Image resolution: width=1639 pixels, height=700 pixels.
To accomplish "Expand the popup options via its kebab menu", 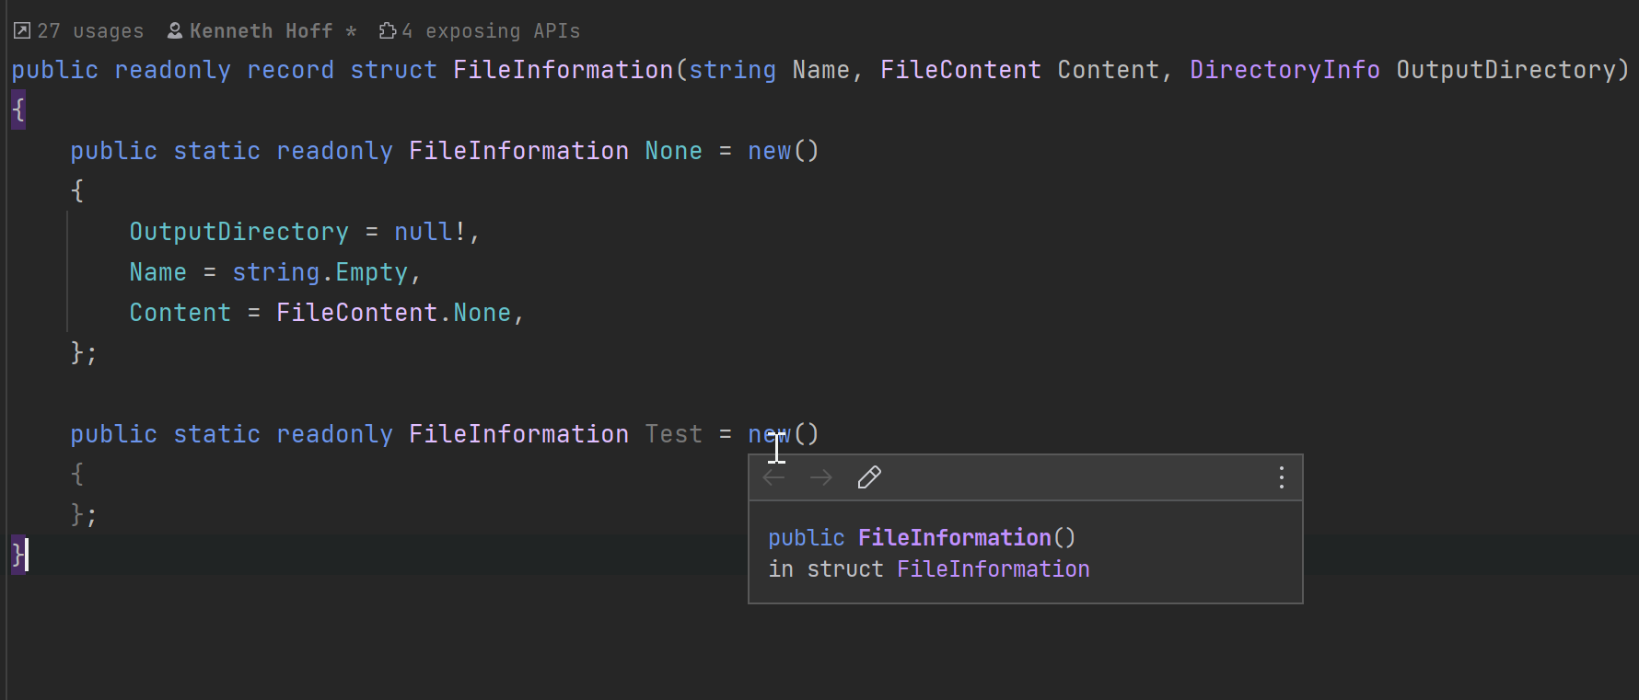I will 1281,476.
